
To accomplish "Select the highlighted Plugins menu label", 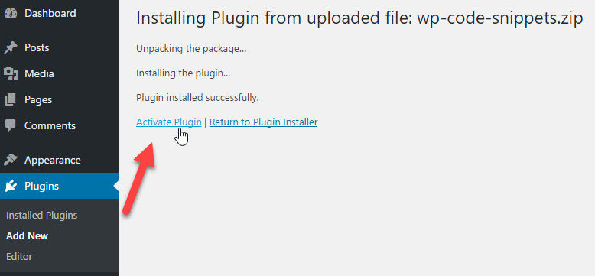I will [42, 186].
